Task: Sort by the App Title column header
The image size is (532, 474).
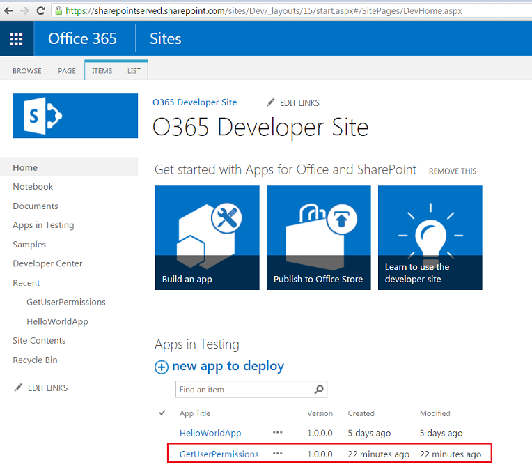Action: pyautogui.click(x=195, y=413)
